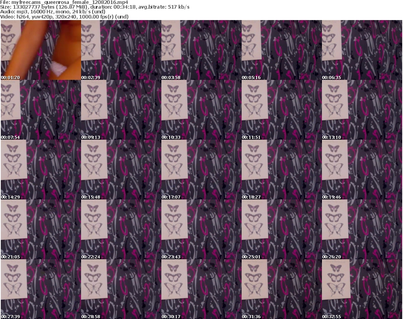Screen dimensions: 403x319
Task: Click the thumbnail stamped 00:19:46
Action: (362, 170)
